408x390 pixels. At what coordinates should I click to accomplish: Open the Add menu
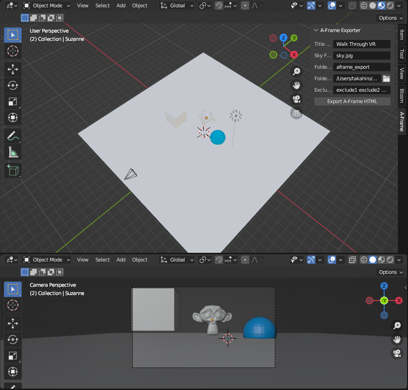click(x=121, y=5)
